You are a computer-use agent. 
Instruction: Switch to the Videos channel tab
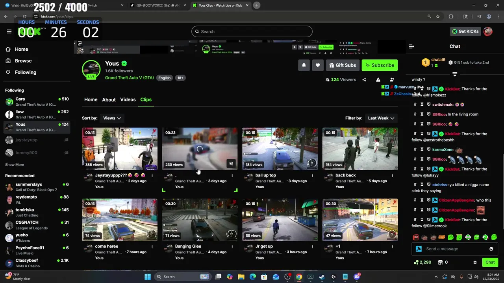128,99
